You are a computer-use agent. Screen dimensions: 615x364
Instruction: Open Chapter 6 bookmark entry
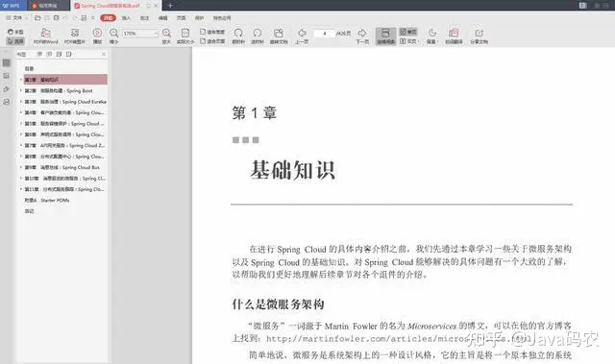(64, 134)
